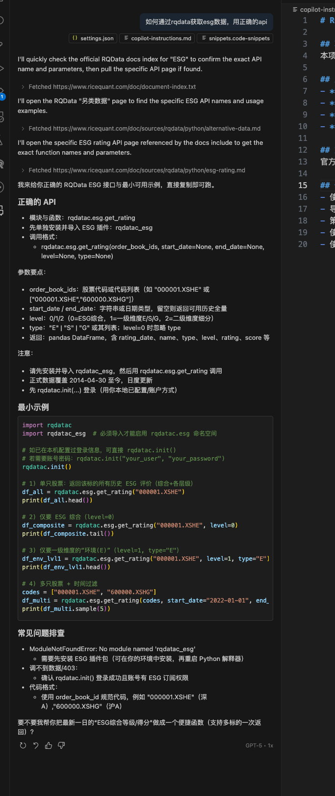
Task: Open the copilot-instructions.md attachment chip
Action: [157, 38]
